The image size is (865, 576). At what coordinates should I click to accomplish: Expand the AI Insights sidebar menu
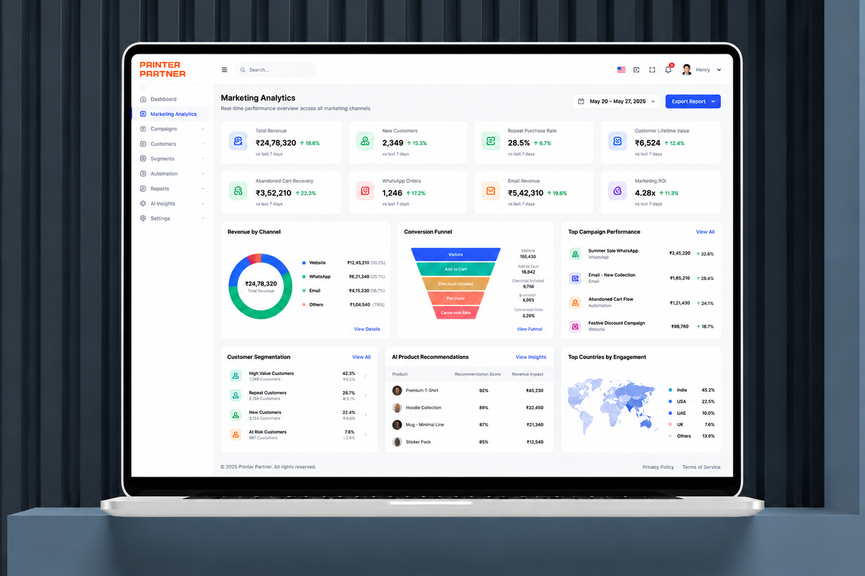point(203,203)
